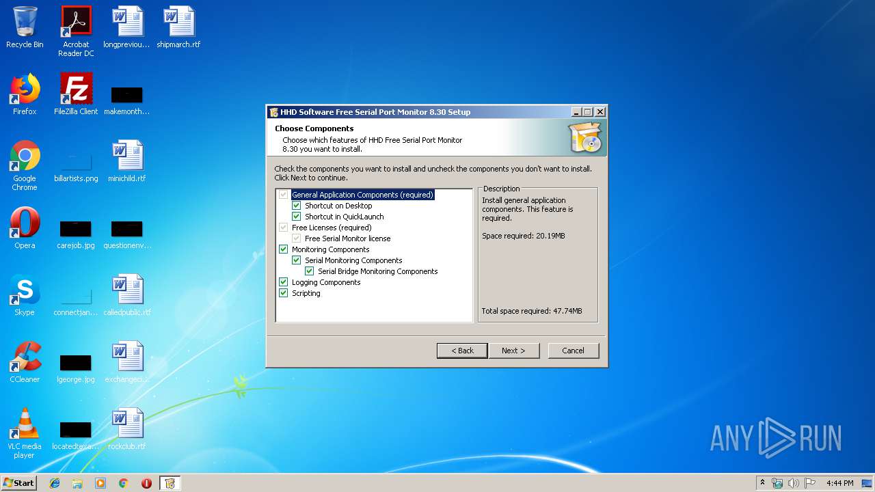Select General Application Components (required) row
The image size is (875, 492).
pos(362,195)
